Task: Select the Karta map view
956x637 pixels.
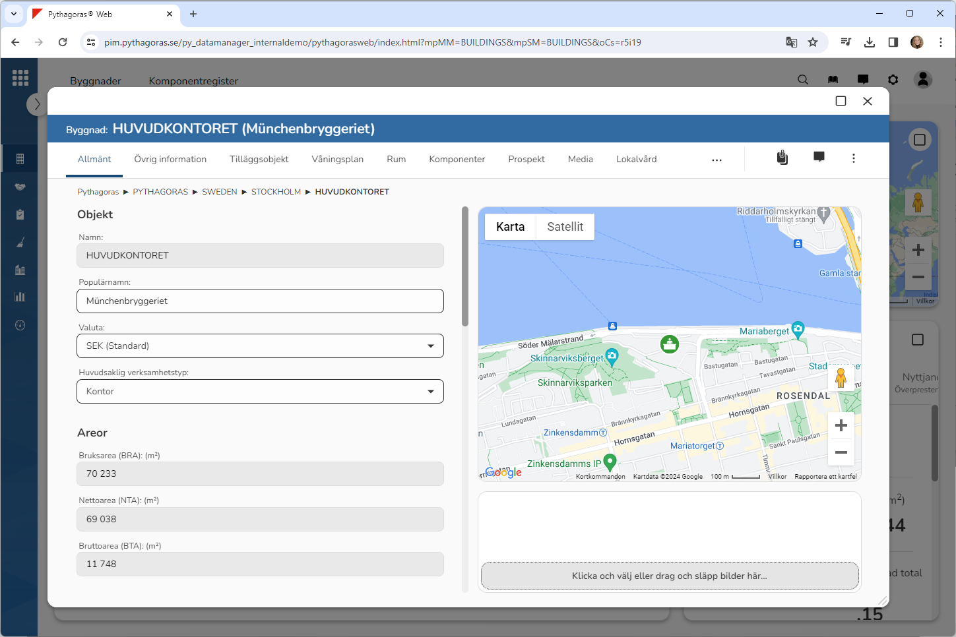Action: coord(510,227)
